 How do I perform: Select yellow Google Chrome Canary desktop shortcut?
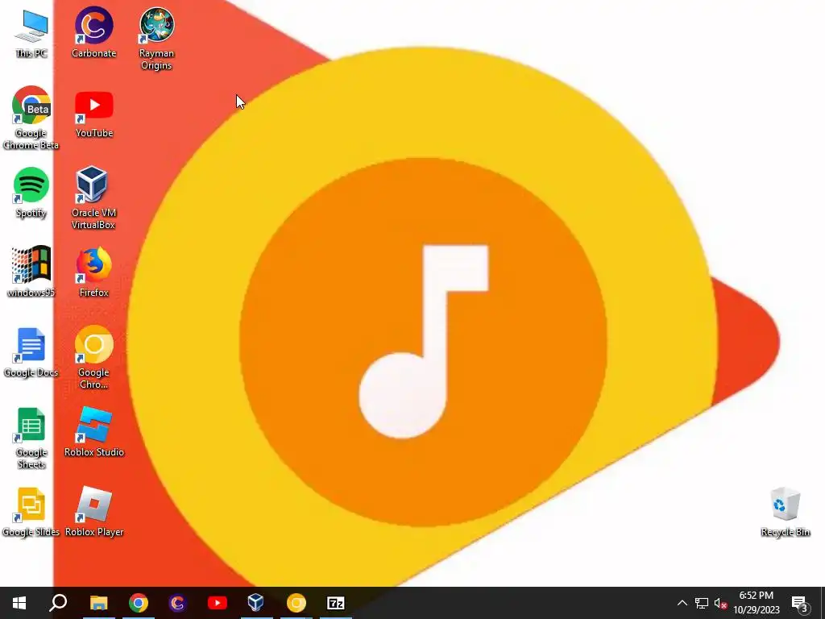pyautogui.click(x=93, y=358)
